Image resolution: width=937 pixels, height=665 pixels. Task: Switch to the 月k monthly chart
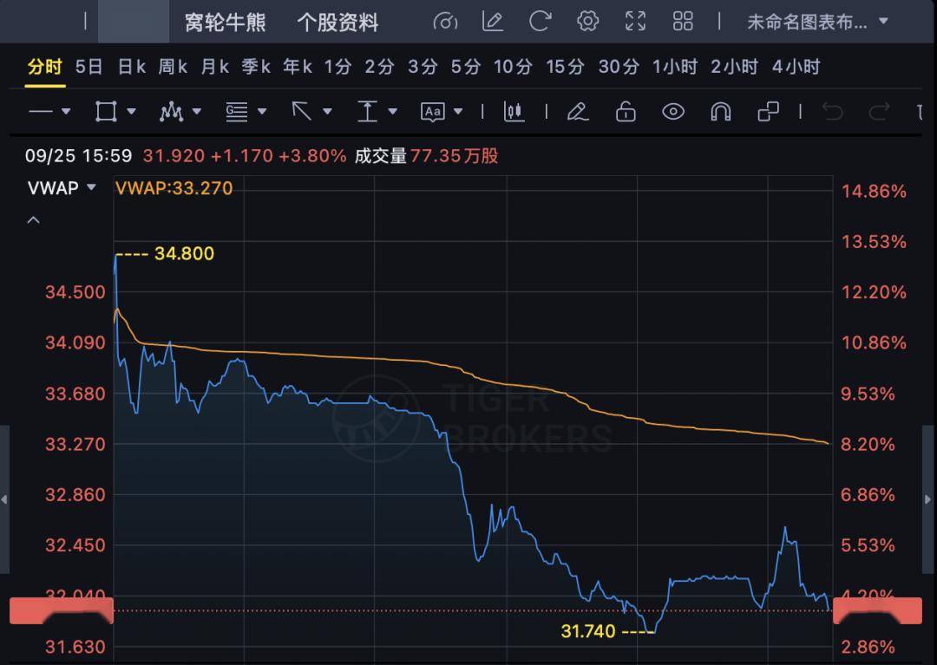pyautogui.click(x=214, y=67)
